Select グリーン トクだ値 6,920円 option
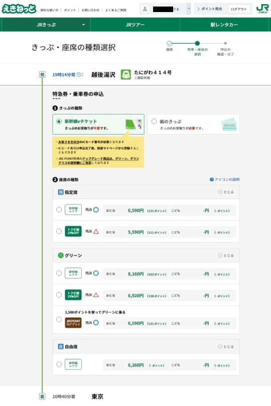This screenshot has width=271, height=406. click(x=59, y=295)
